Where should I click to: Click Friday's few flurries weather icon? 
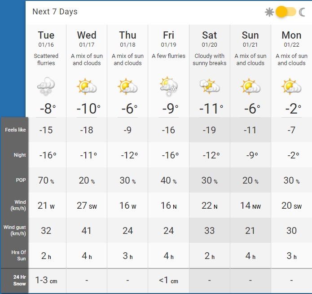click(169, 86)
